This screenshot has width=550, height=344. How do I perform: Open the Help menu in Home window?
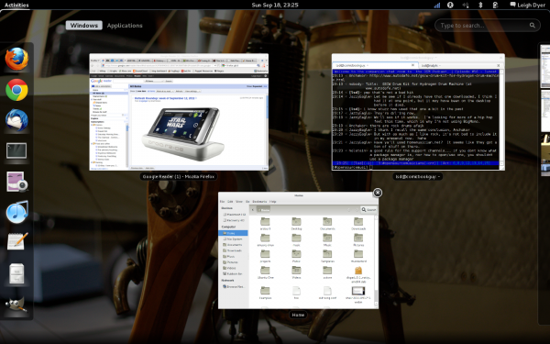(x=272, y=202)
